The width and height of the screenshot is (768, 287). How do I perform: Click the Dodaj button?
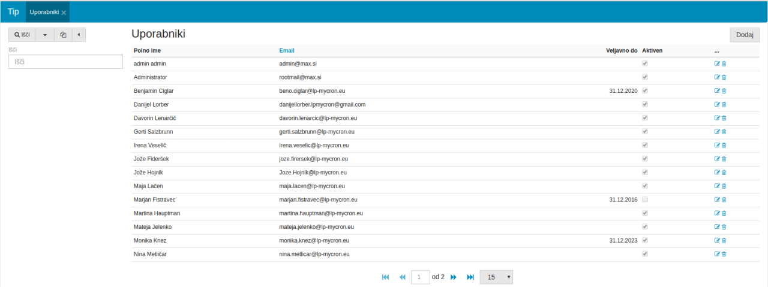point(744,35)
